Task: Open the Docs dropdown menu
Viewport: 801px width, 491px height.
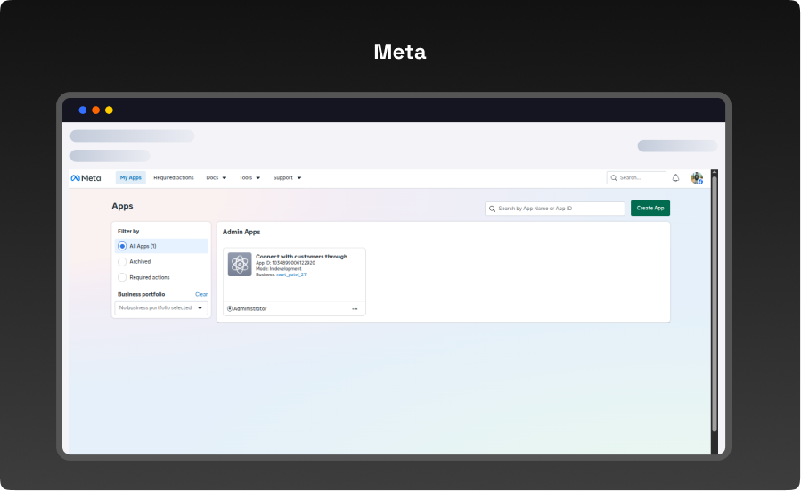Action: click(x=217, y=178)
